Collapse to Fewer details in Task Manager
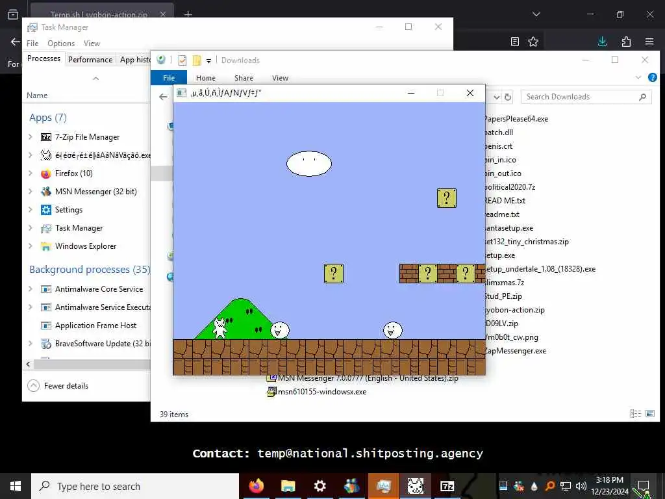This screenshot has width=665, height=499. 58,386
